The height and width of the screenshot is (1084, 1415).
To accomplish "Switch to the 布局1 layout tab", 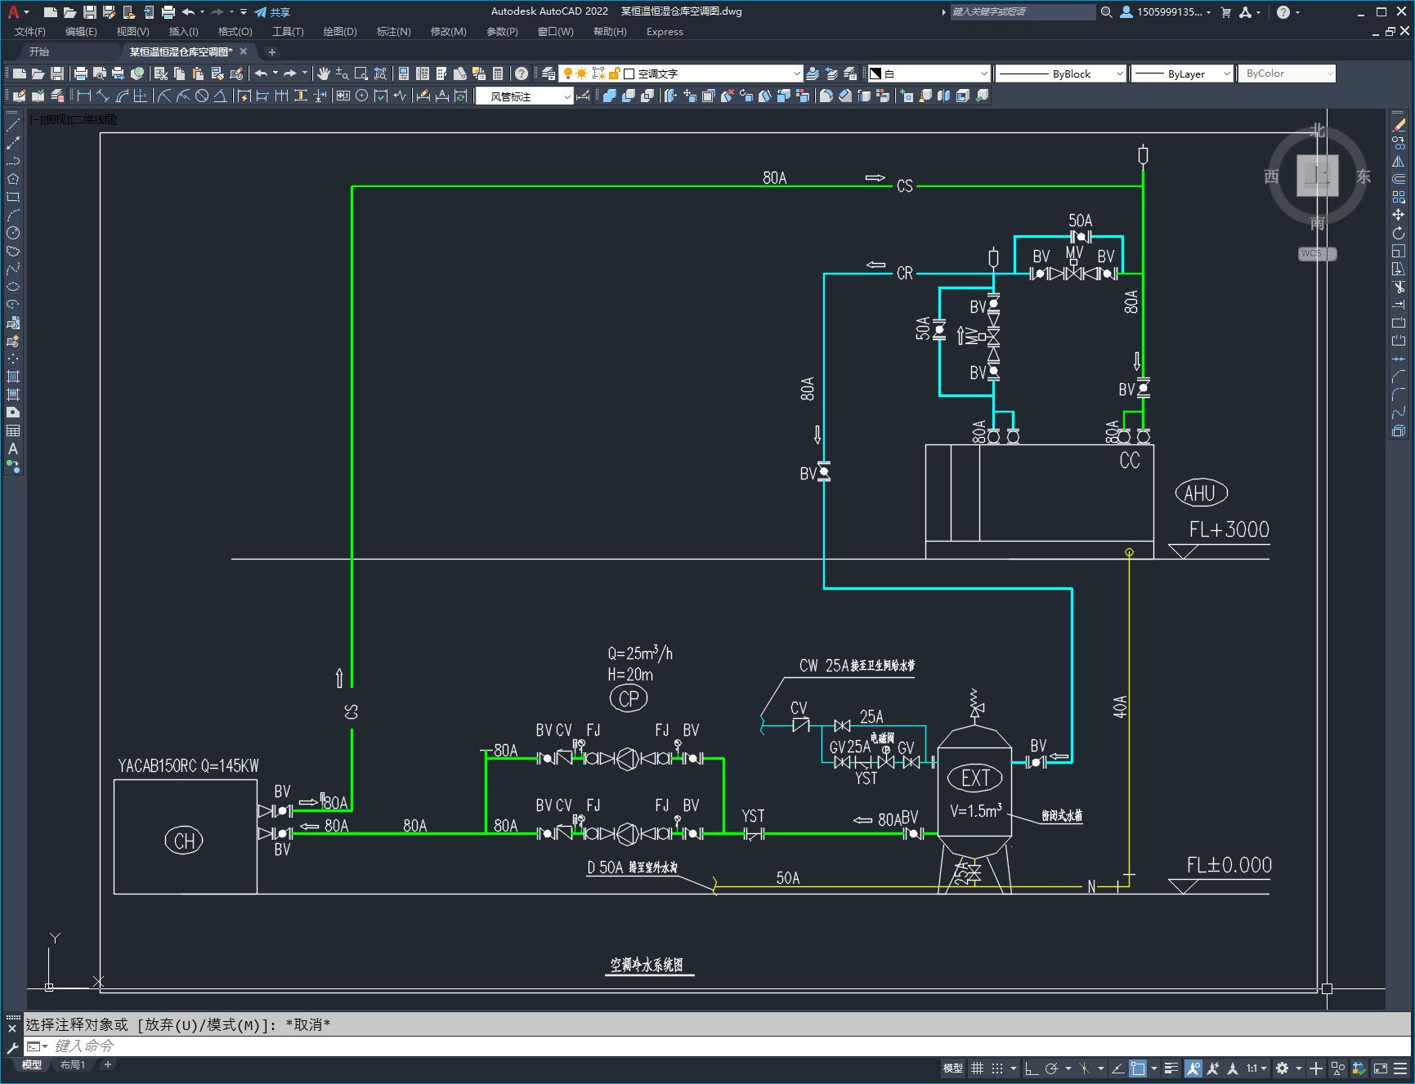I will [73, 1064].
